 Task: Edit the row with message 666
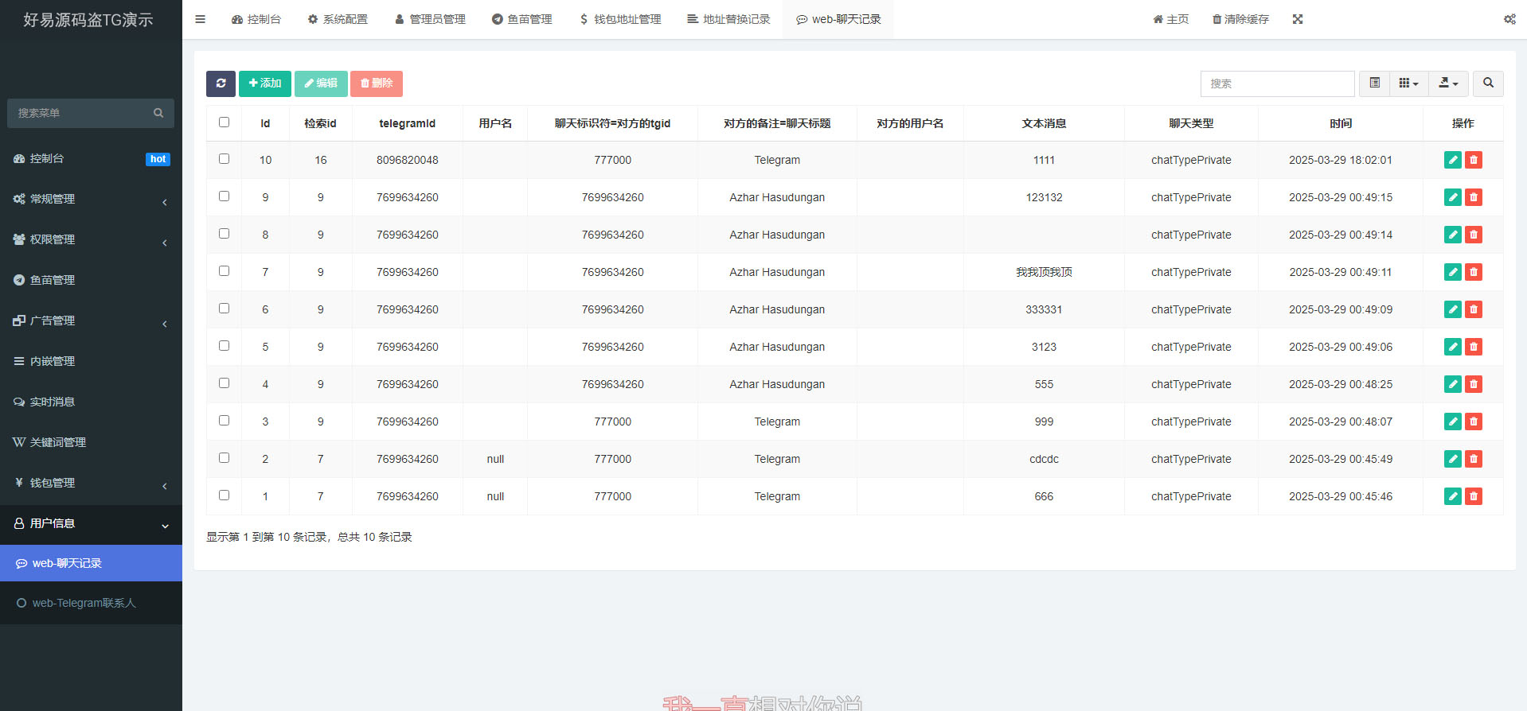[1453, 496]
